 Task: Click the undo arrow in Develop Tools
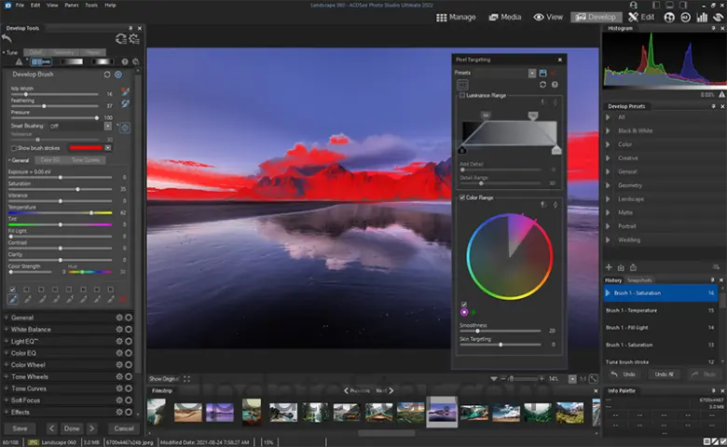click(x=7, y=38)
